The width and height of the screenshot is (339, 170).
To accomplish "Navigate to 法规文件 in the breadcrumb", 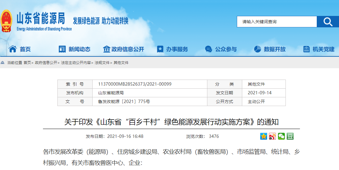I will pyautogui.click(x=102, y=63).
